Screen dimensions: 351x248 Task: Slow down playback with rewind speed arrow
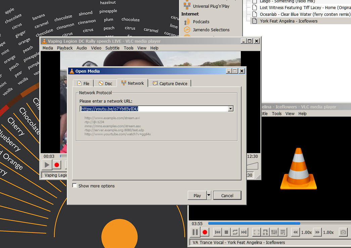[x=296, y=232]
